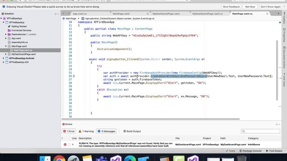Click the unsaved dot on MainPage.xaml.cs tab
The image size is (287, 161).
point(267,14)
